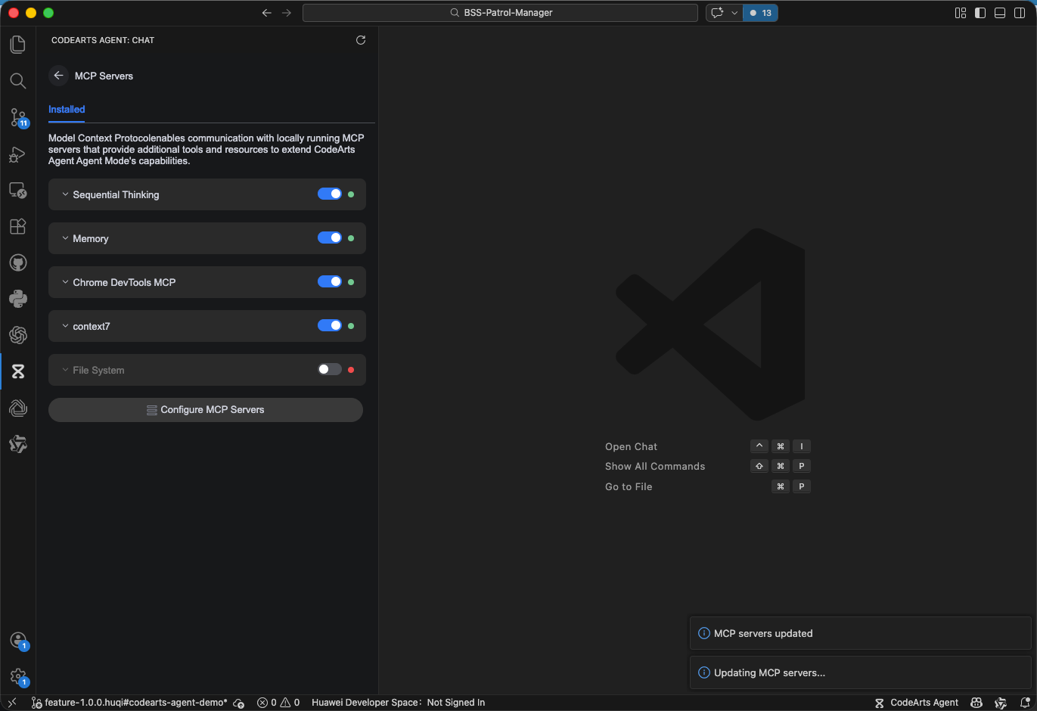
Task: Disable the Sequential Thinking MCP server
Action: 330,194
